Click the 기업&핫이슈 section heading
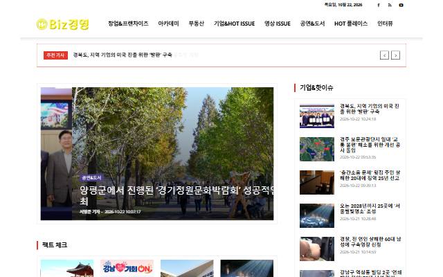This screenshot has height=277, width=443. point(316,88)
